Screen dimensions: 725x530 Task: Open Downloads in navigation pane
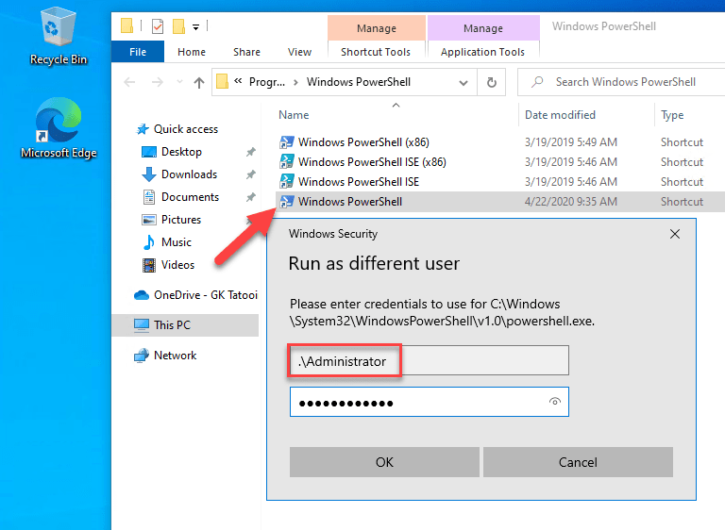tap(189, 174)
